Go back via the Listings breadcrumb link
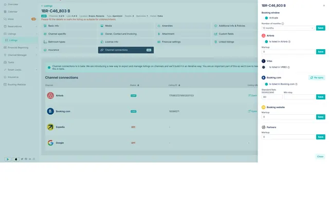 (47, 6)
